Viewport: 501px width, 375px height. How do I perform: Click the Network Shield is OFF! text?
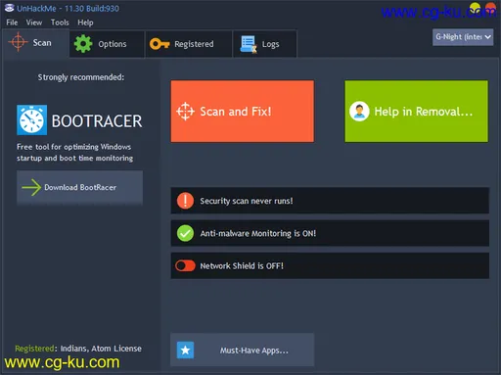tap(242, 266)
